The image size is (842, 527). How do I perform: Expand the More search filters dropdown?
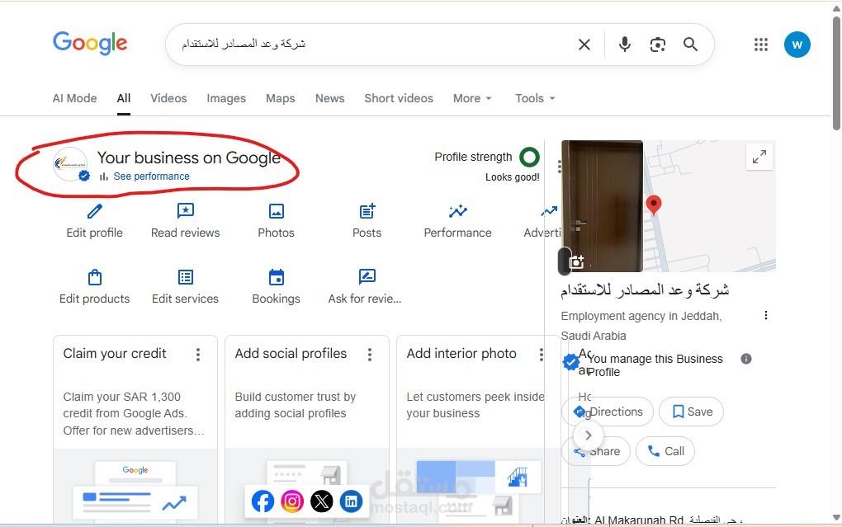(x=472, y=98)
